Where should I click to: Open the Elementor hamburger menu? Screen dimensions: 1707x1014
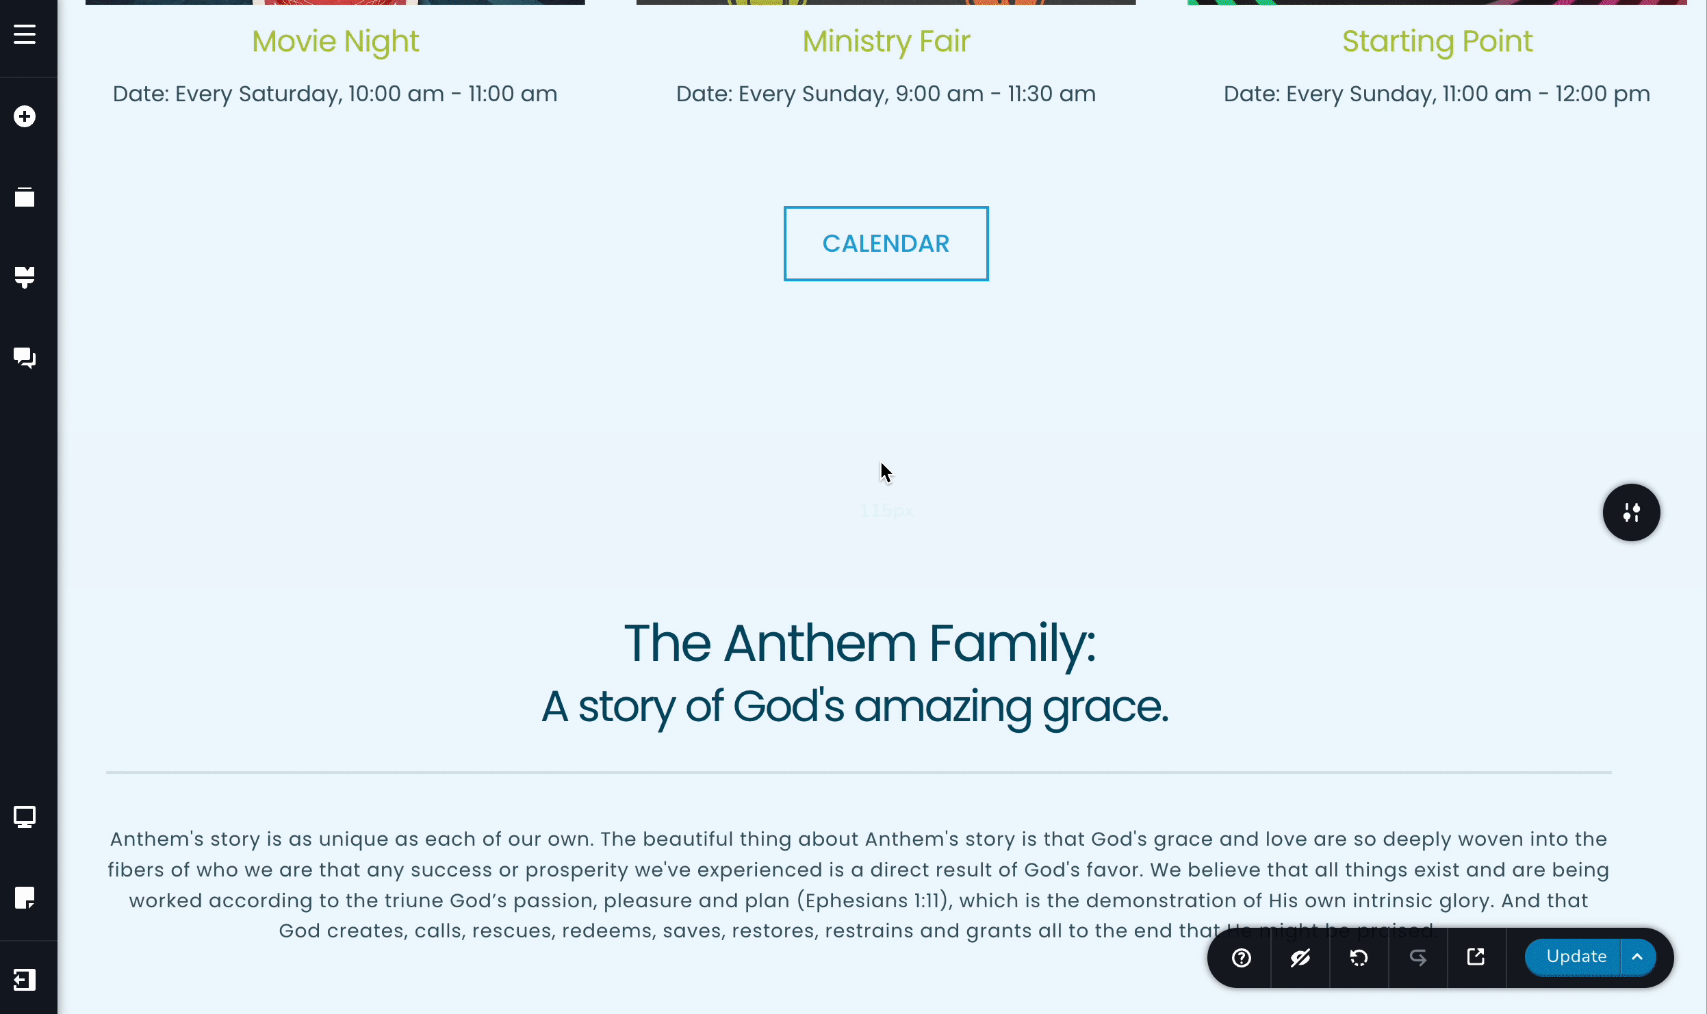(25, 34)
